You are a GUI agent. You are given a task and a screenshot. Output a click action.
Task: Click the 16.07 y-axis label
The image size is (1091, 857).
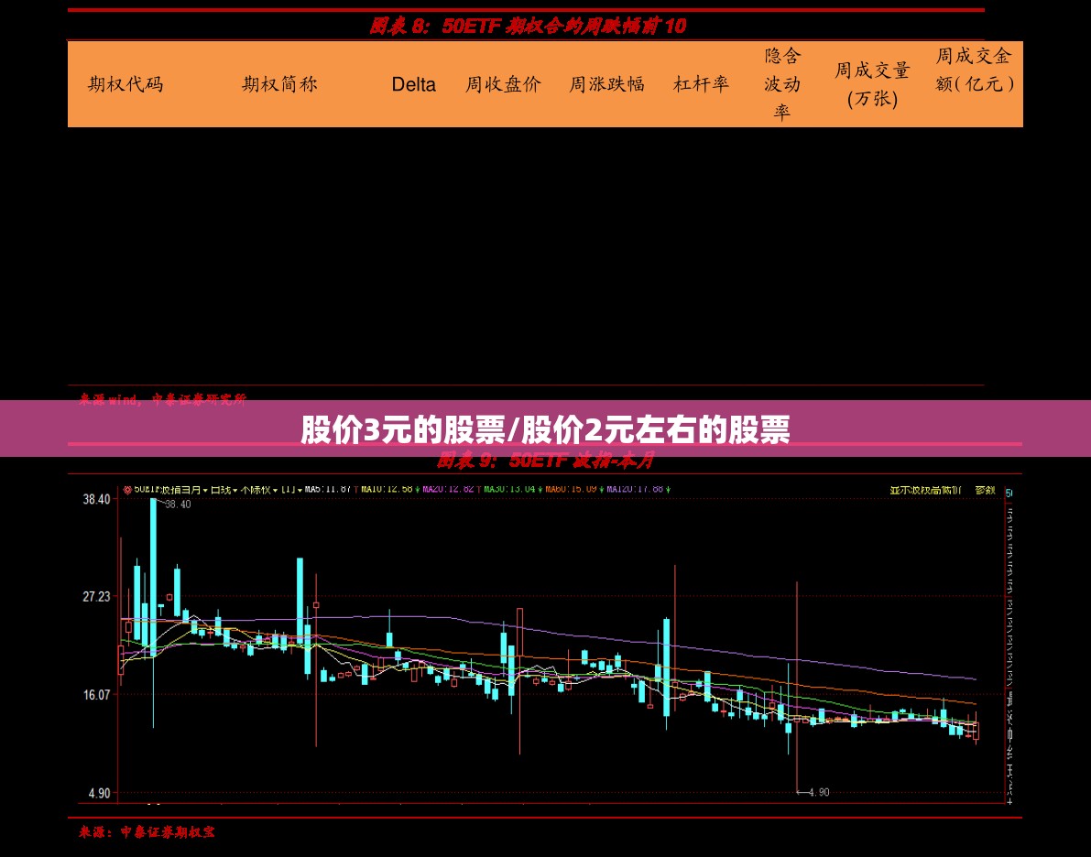coord(96,694)
